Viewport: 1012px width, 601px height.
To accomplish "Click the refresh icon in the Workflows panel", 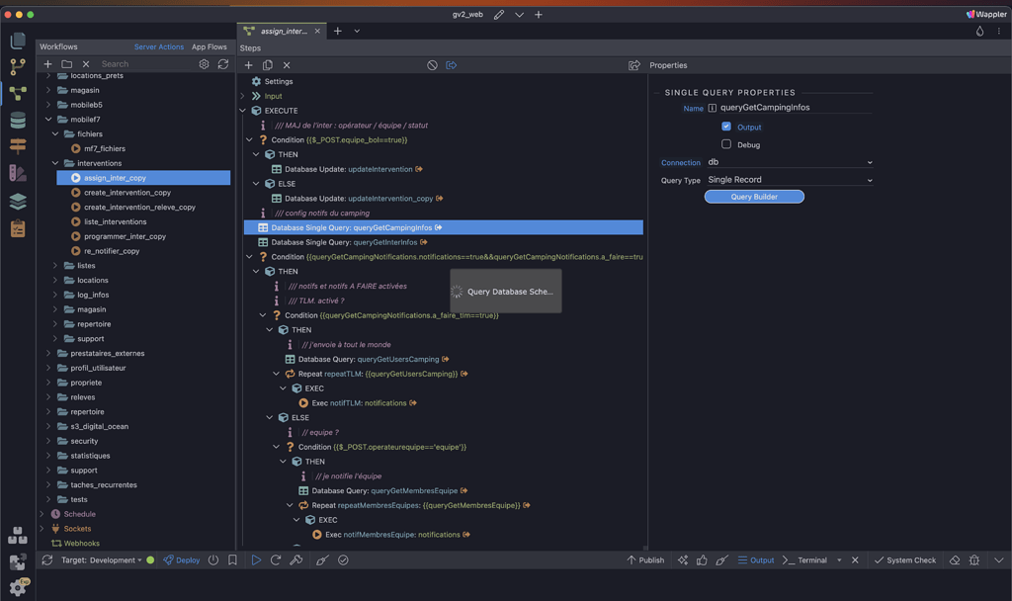I will click(224, 64).
